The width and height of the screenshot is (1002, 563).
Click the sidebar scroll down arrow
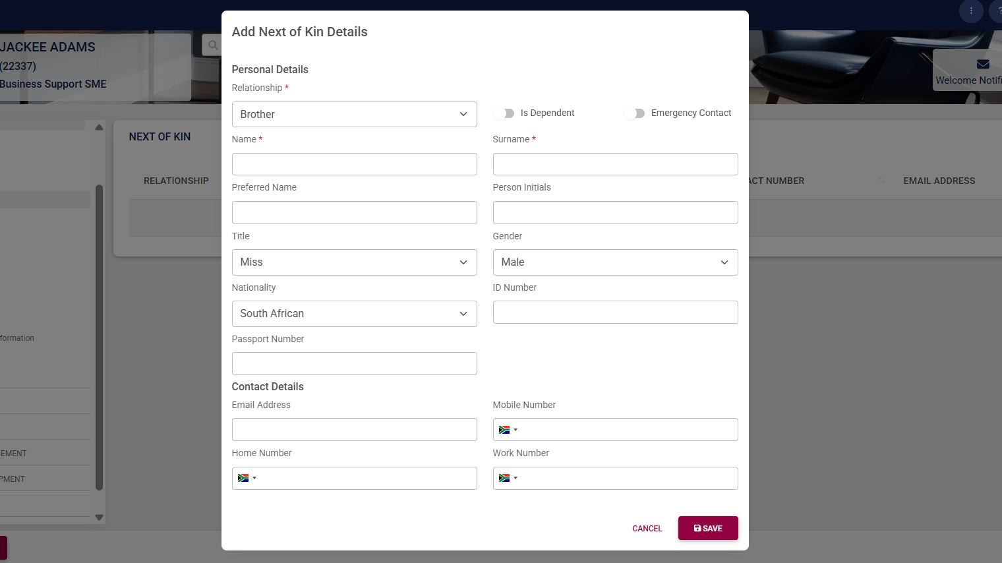point(99,518)
